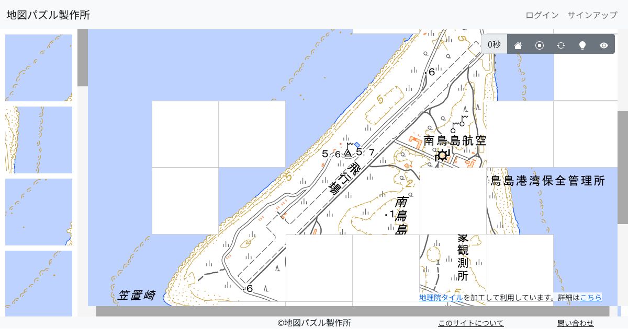The width and height of the screenshot is (628, 329).
Task: Select the bottom puzzle piece thumbnail
Action: pos(39,283)
